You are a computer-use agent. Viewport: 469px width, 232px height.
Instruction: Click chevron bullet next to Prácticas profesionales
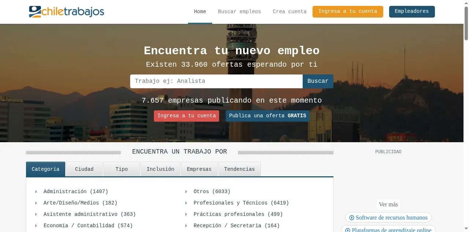[186, 214]
